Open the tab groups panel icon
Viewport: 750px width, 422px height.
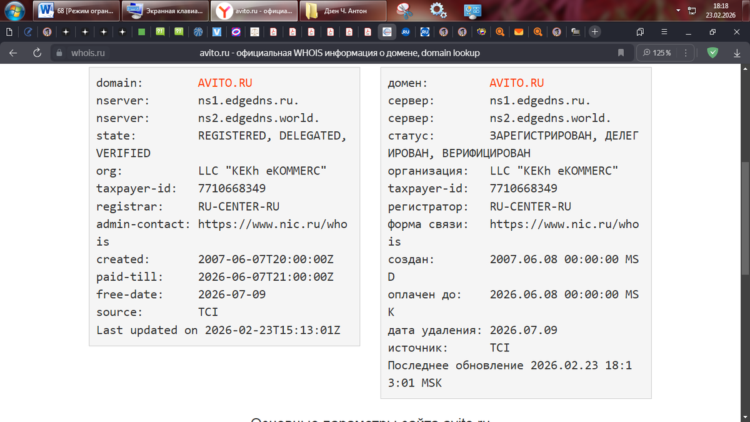tap(640, 31)
